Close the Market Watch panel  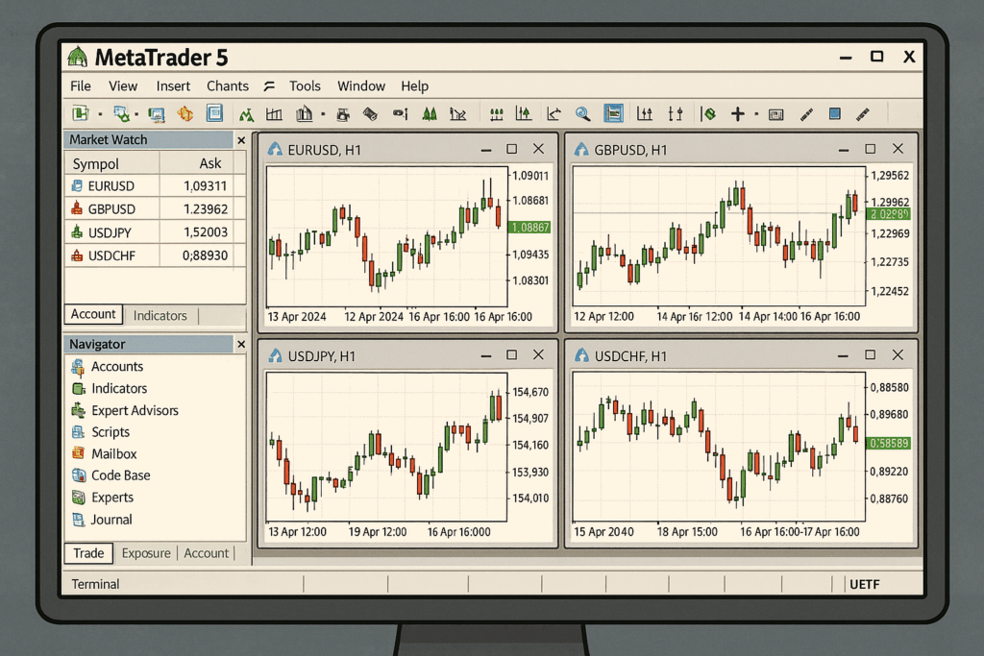click(241, 140)
